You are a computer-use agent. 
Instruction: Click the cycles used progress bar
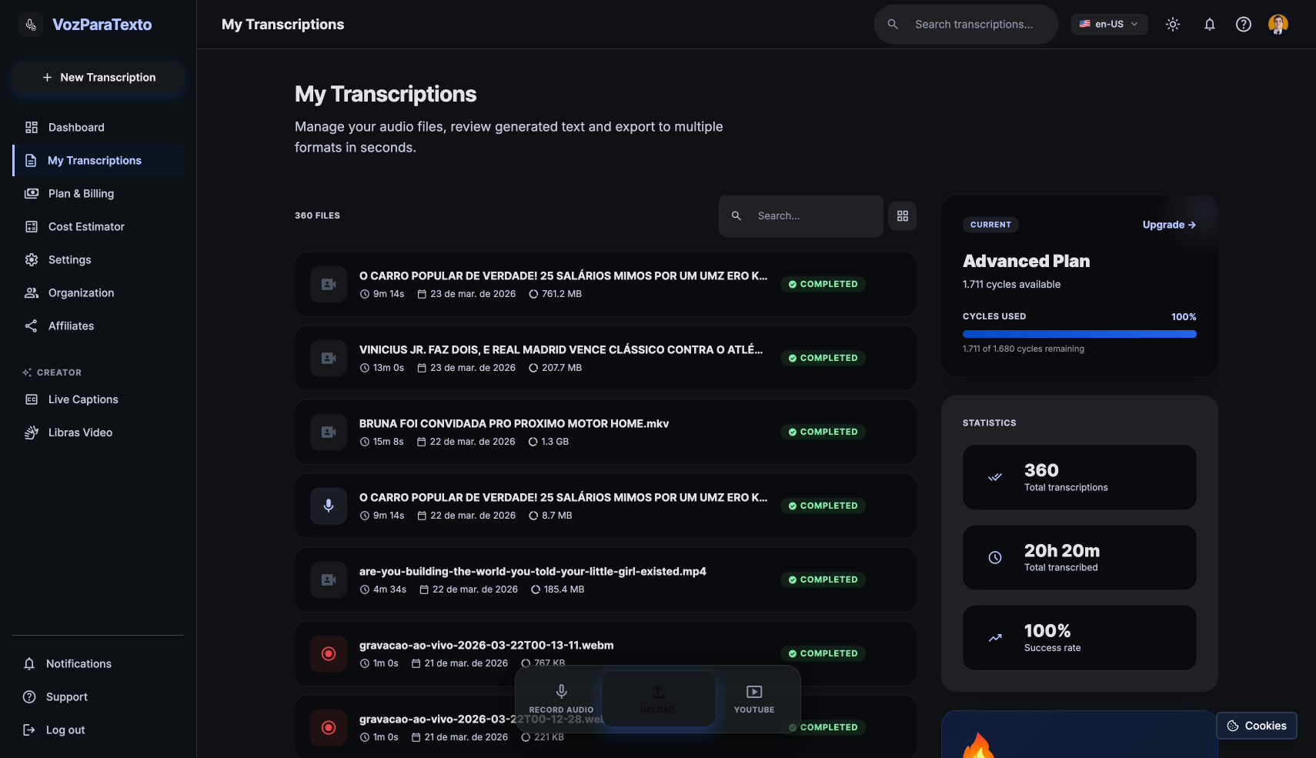tap(1079, 334)
